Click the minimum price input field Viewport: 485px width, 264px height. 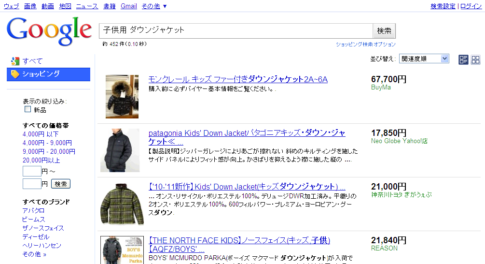click(x=32, y=171)
